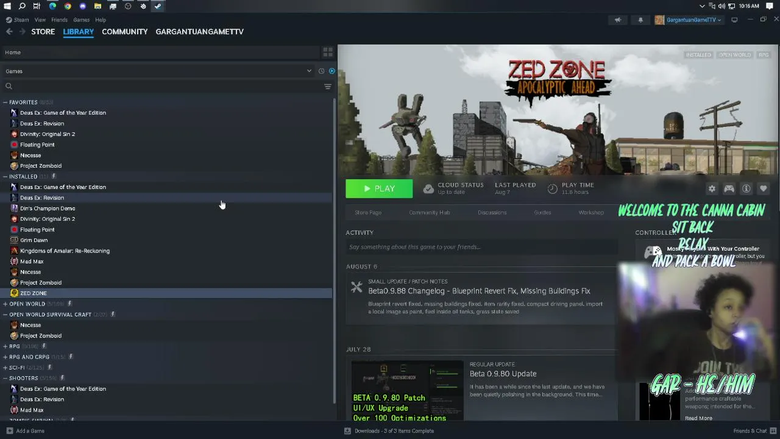The image size is (780, 439).
Task: Open Steam notifications bell
Action: pos(640,20)
